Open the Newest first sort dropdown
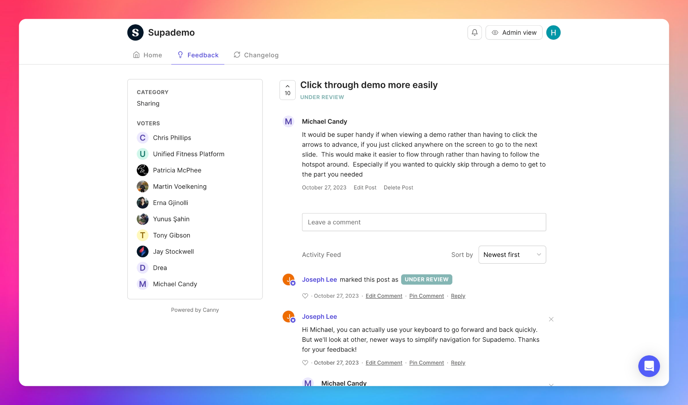This screenshot has width=688, height=405. point(512,255)
